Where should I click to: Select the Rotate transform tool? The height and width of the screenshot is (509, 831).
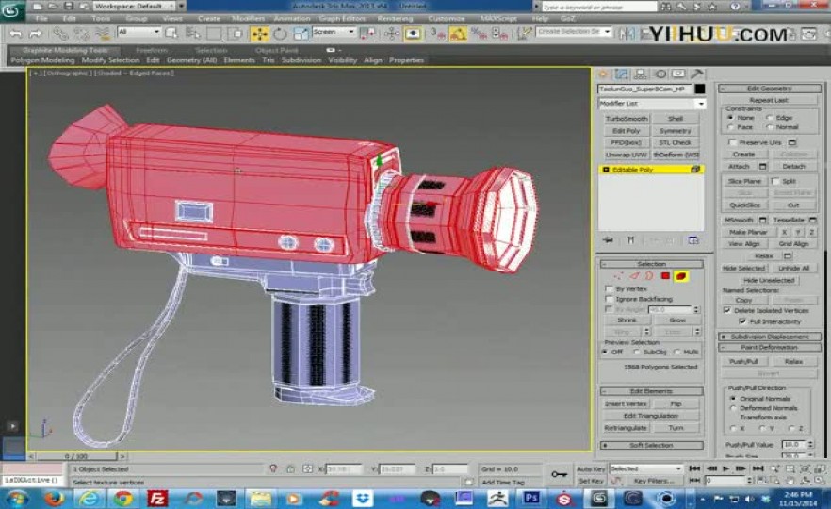(x=280, y=34)
